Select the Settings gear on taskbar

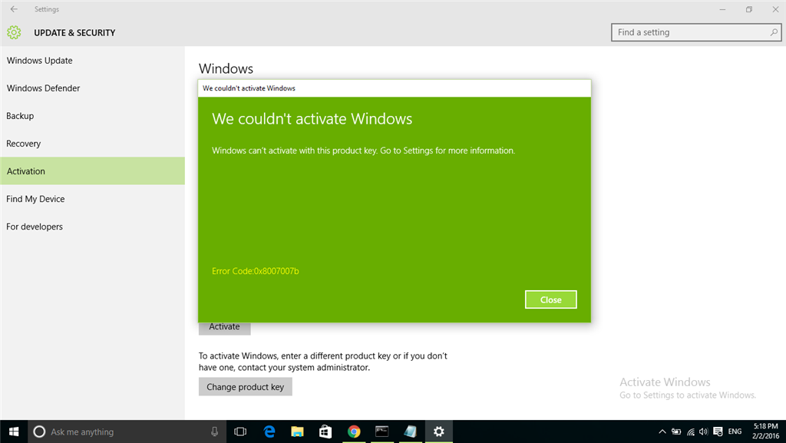(438, 431)
